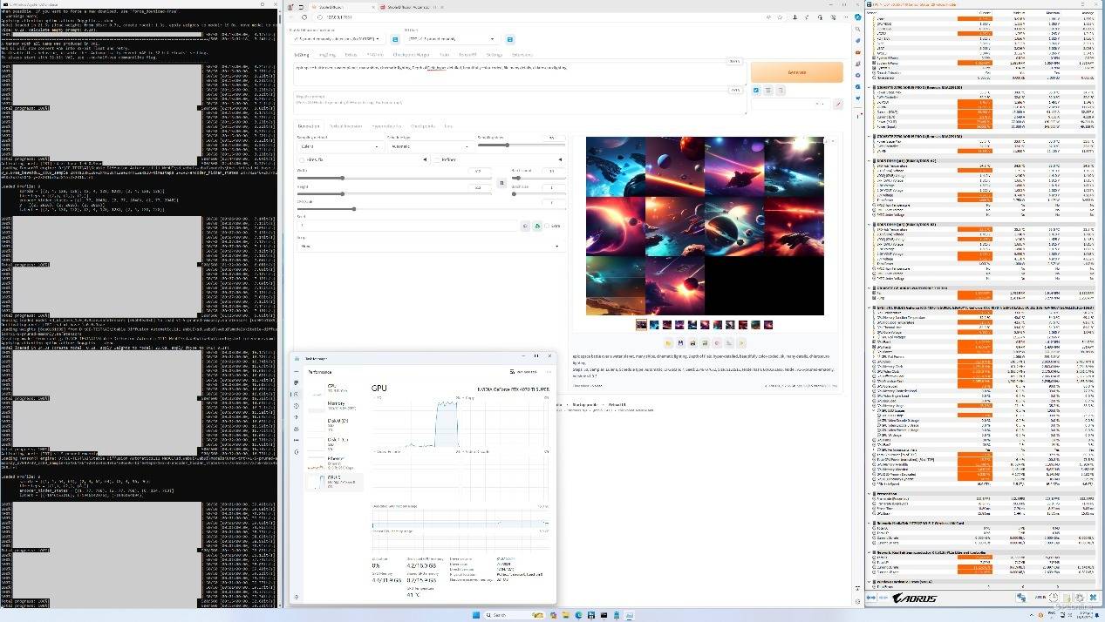Open the Windows Start menu
The width and height of the screenshot is (1105, 622).
point(475,615)
